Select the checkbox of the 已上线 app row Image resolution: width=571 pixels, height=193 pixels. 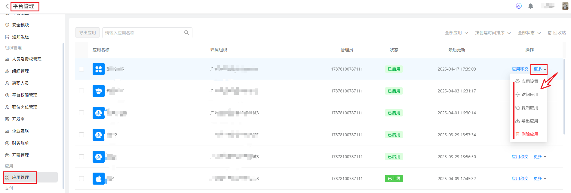point(81,179)
